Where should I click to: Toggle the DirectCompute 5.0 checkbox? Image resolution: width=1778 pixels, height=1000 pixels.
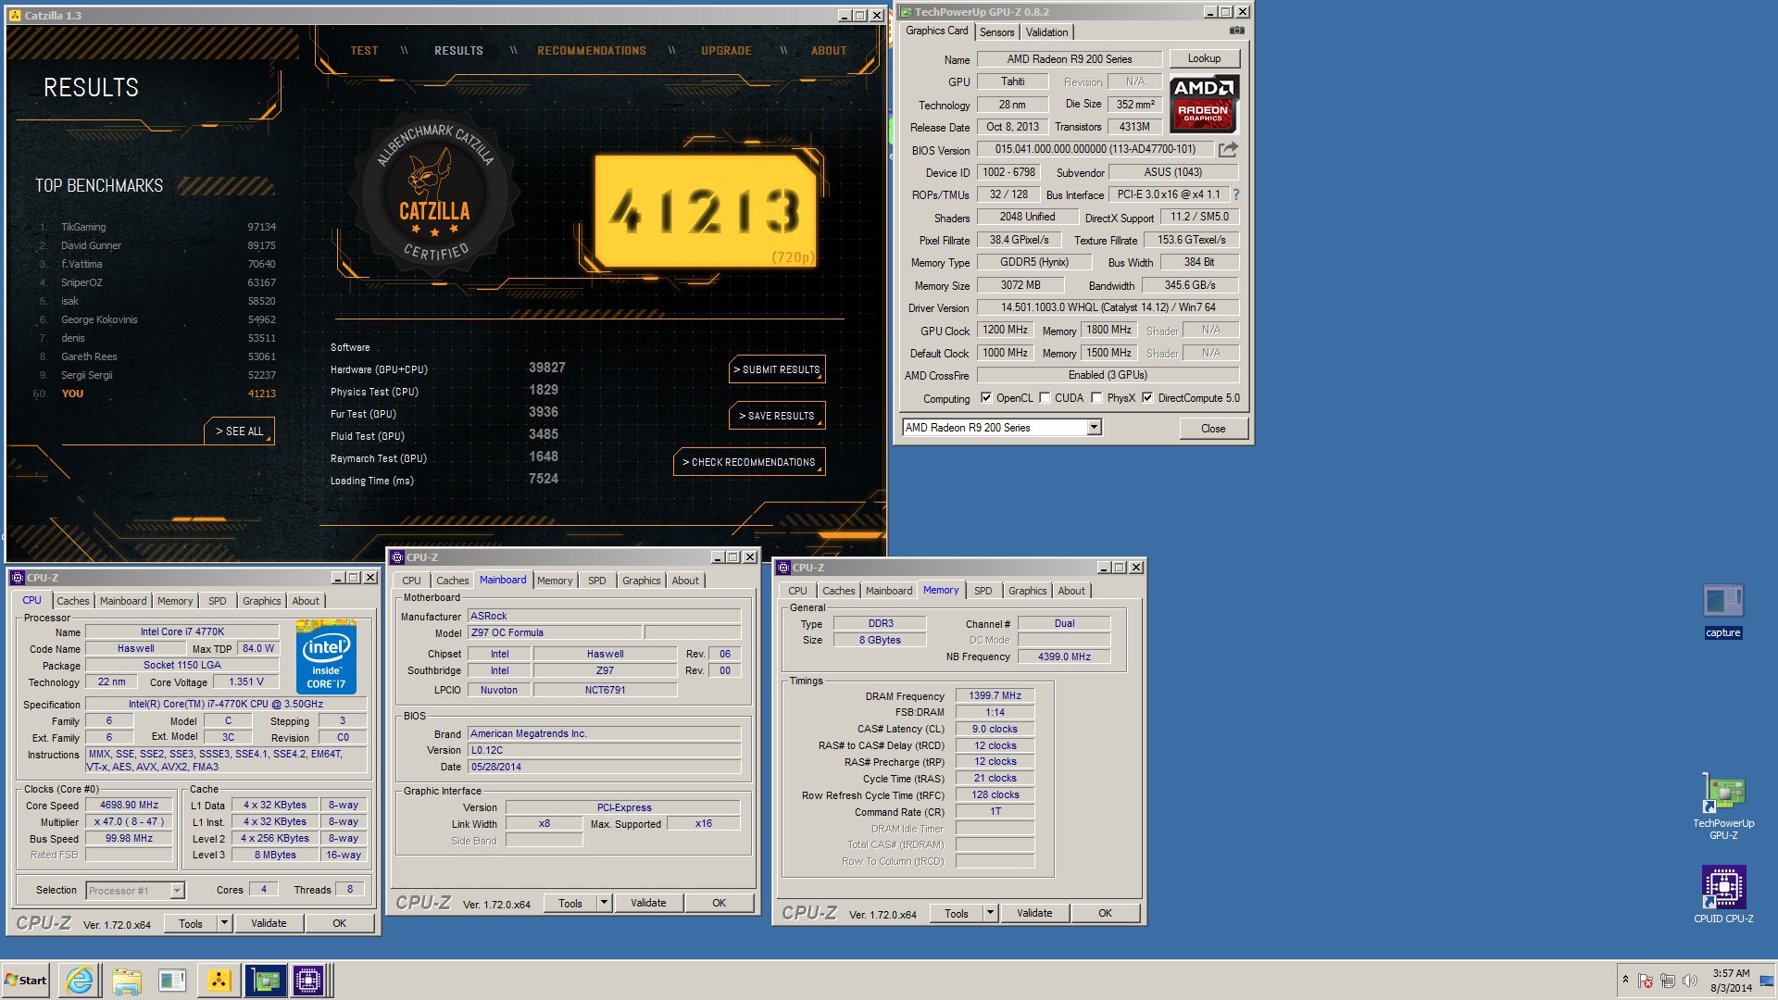click(1147, 398)
